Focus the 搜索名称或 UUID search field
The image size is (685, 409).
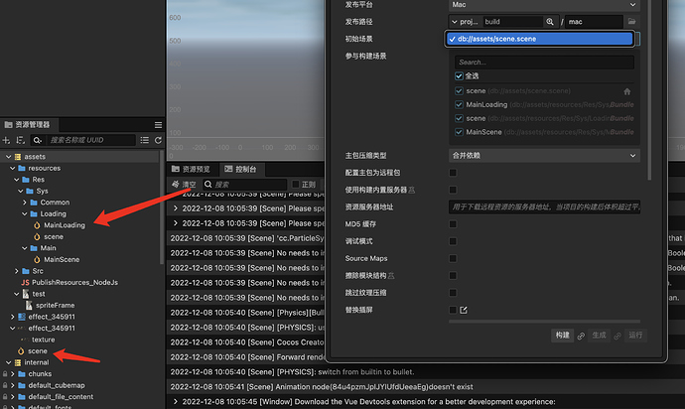point(91,140)
